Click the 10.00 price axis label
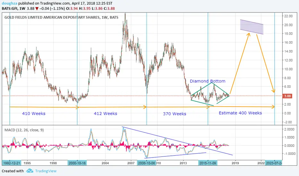This screenshot has width=299, height=176. (288, 69)
